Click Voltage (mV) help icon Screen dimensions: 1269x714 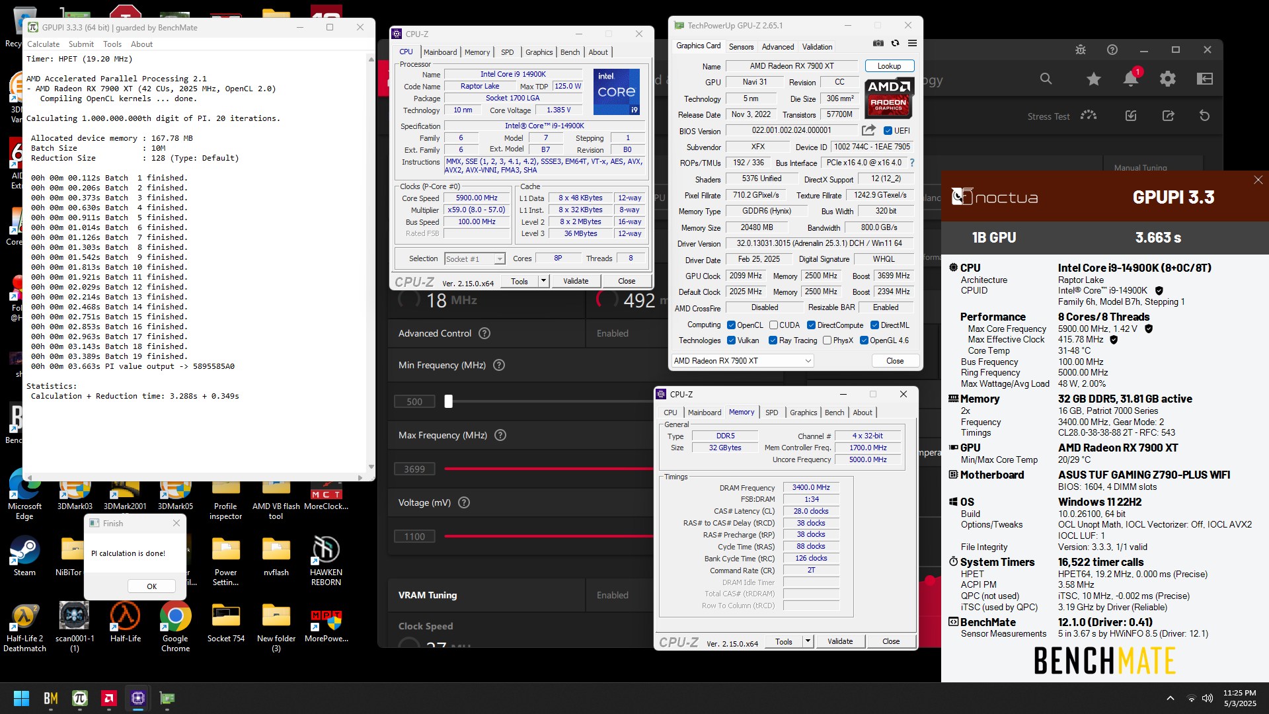[464, 502]
